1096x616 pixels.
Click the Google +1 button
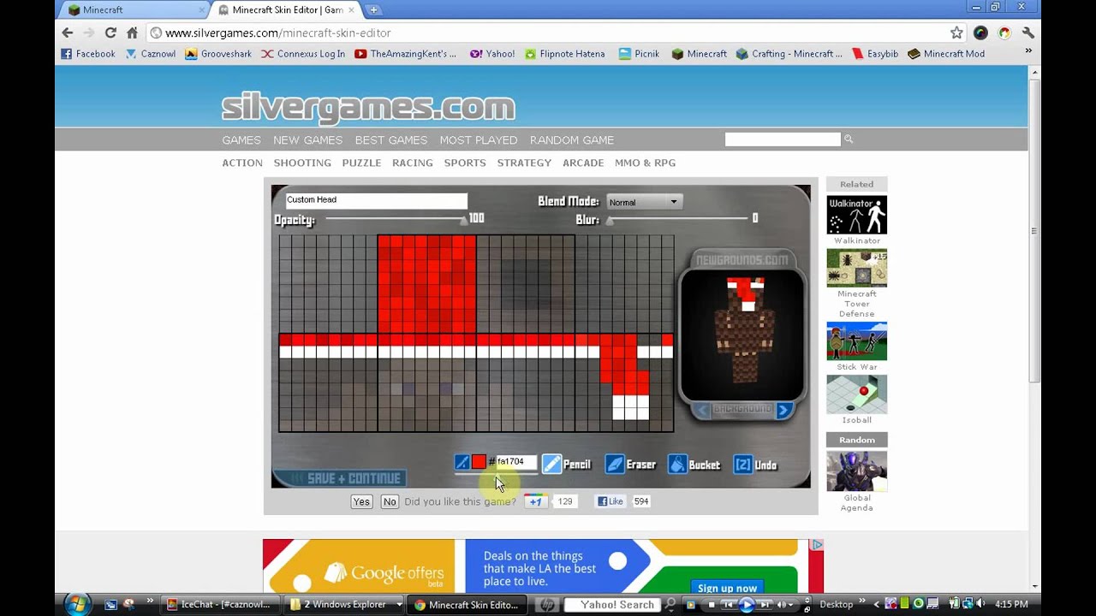(x=535, y=501)
